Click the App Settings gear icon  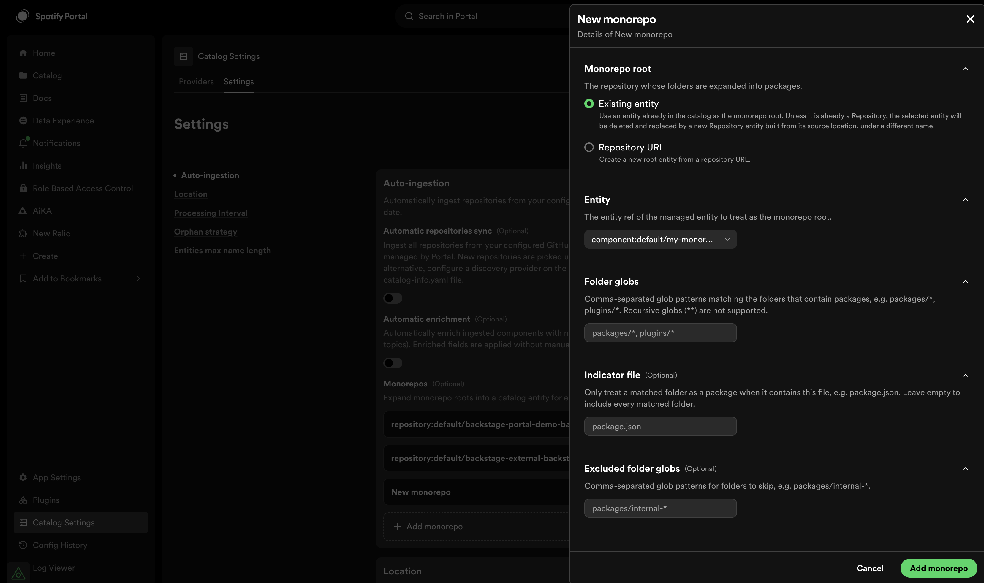[x=23, y=477]
